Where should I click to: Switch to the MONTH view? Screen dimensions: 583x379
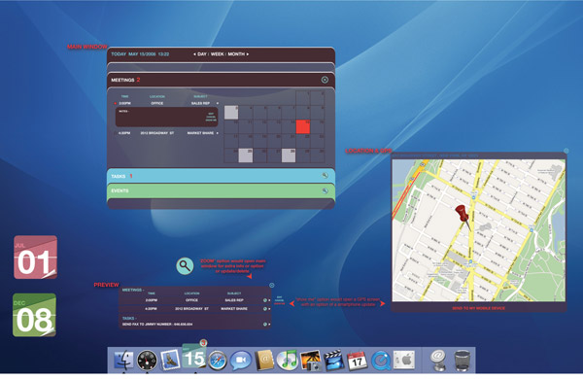point(236,53)
